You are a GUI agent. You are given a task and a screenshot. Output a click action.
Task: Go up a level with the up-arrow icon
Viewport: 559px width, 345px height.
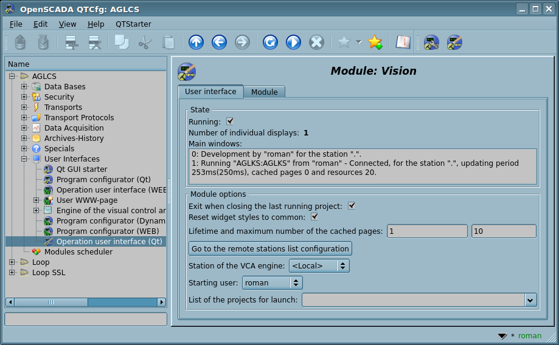196,43
